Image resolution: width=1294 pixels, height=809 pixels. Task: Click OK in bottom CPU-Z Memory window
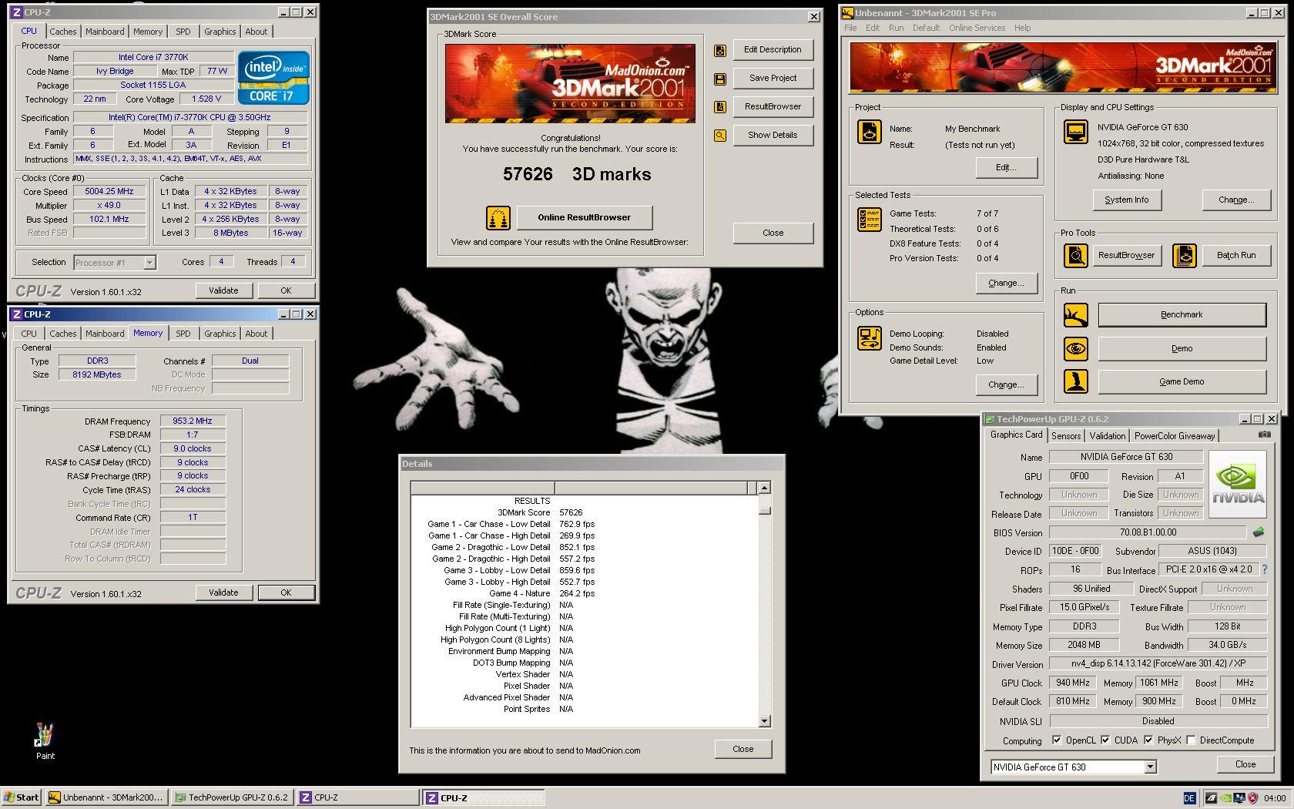[x=286, y=592]
